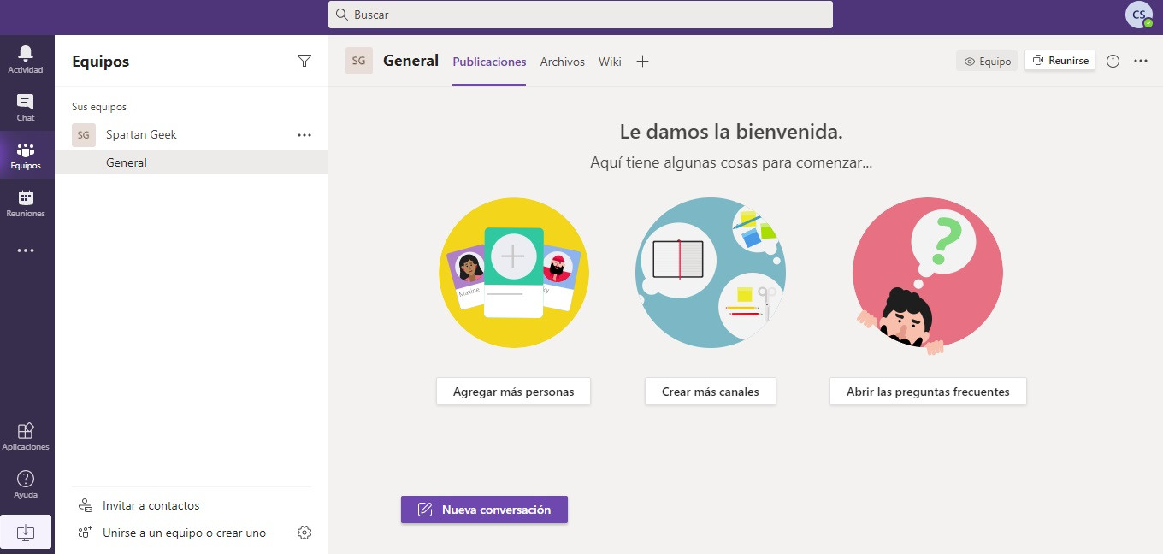Click the SG avatar beside Spartan Geek

point(84,134)
